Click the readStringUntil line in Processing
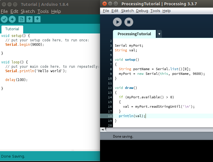 pos(159,107)
